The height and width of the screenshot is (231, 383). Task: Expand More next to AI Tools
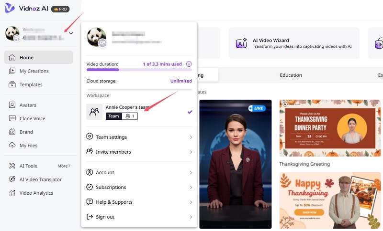click(x=64, y=166)
